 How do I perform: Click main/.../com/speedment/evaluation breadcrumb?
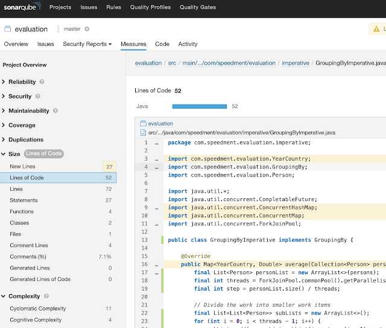tap(229, 63)
